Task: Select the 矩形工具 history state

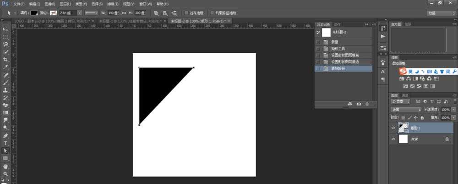Action: (338, 48)
